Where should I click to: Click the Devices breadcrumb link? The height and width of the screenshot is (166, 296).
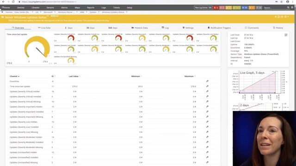coord(9,12)
